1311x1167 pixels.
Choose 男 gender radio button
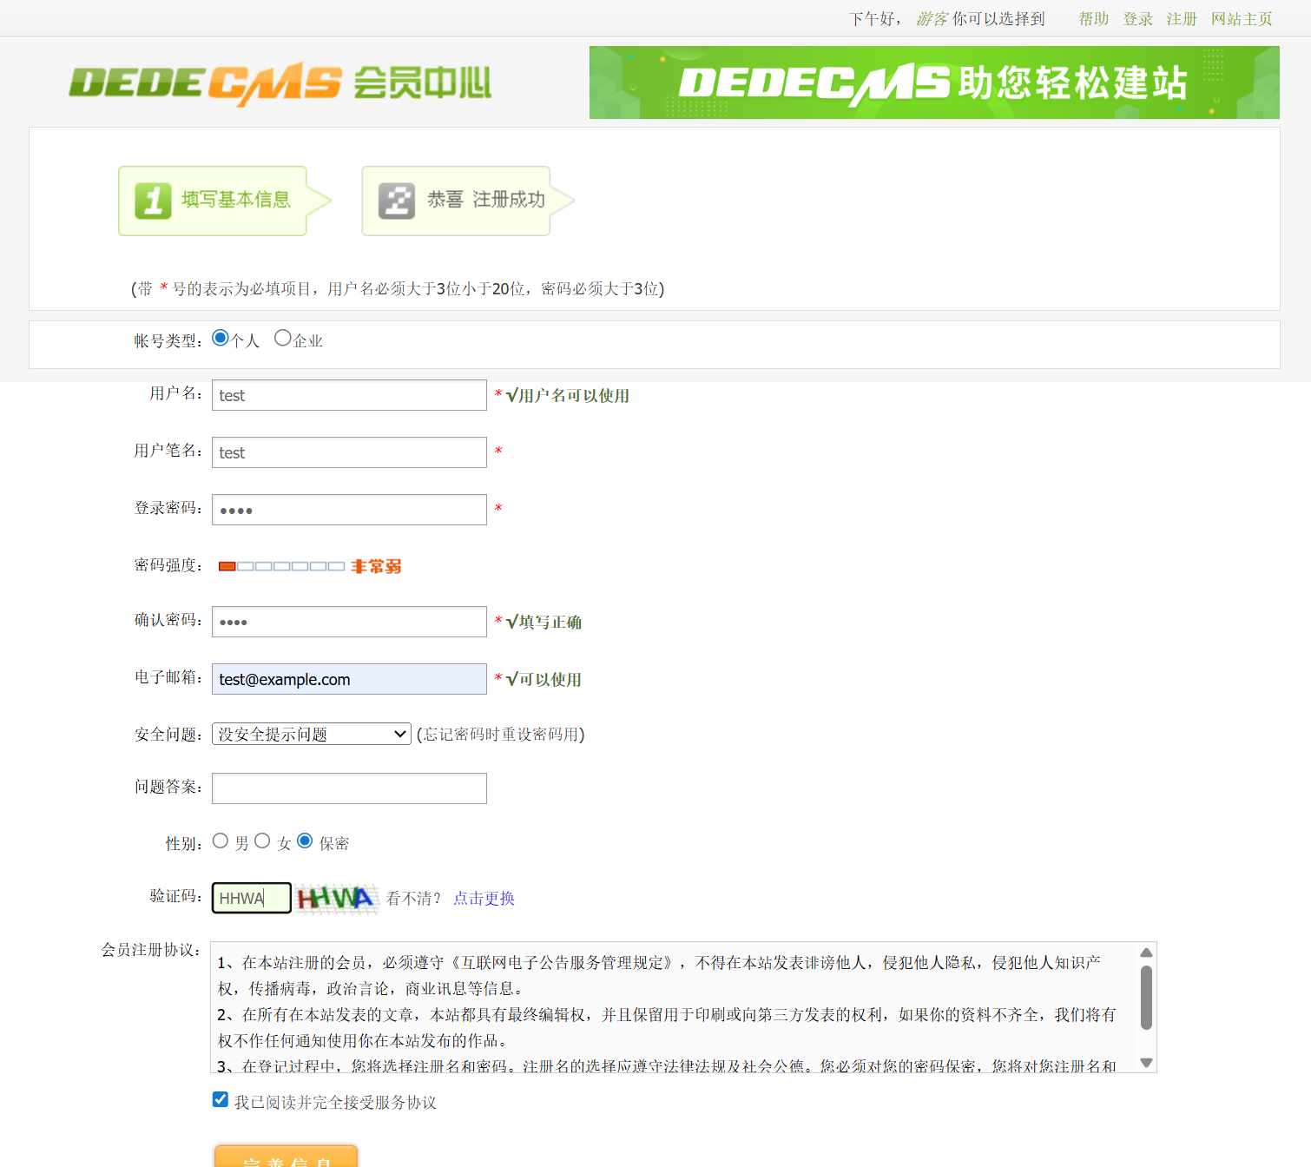tap(221, 841)
